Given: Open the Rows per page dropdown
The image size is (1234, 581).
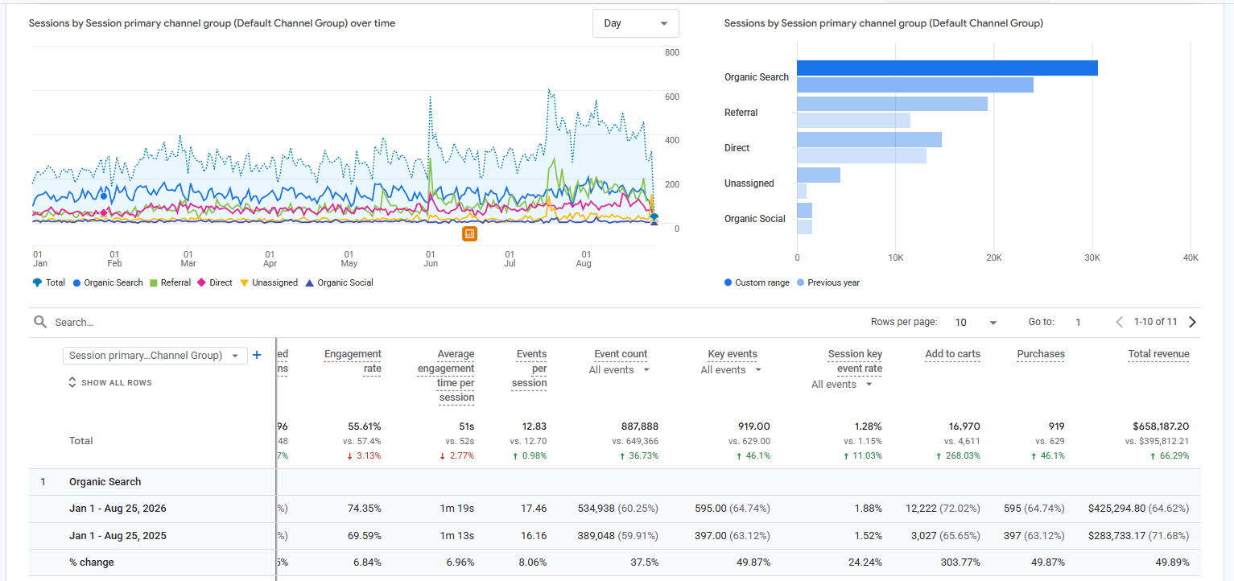Looking at the screenshot, I should click(976, 322).
